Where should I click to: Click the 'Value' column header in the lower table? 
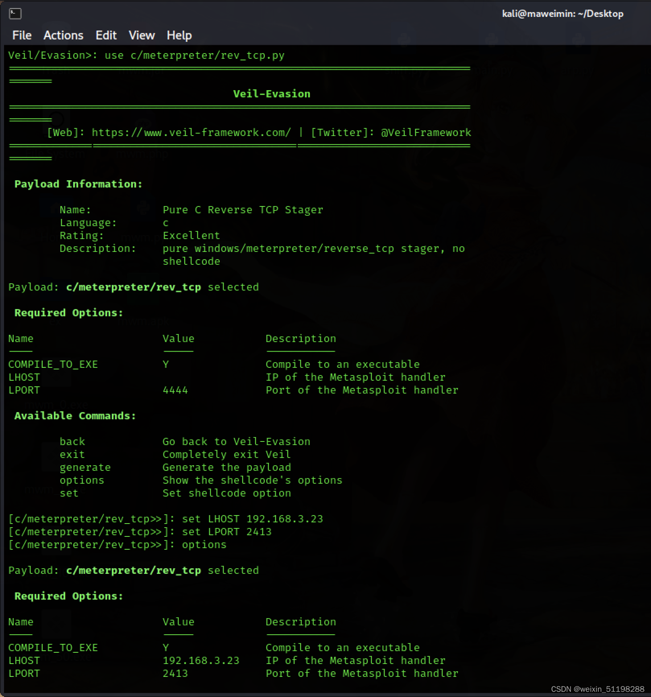pos(178,622)
